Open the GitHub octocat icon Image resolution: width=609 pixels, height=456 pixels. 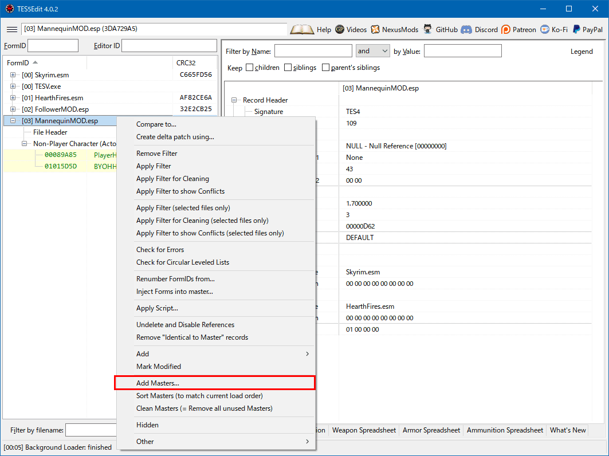coord(427,30)
